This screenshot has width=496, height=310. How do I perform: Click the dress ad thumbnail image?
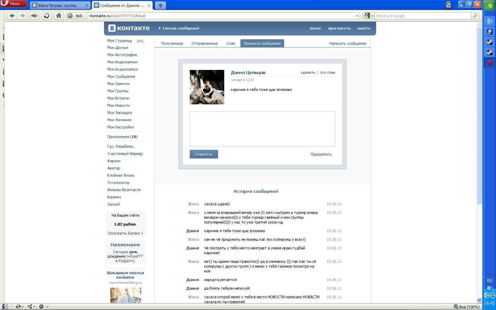coord(126,295)
